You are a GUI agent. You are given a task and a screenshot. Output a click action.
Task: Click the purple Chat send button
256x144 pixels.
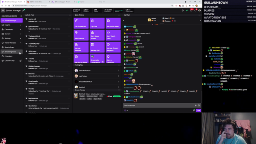pos(198,110)
